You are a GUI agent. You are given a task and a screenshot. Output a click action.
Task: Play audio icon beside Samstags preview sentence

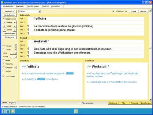coord(88,82)
